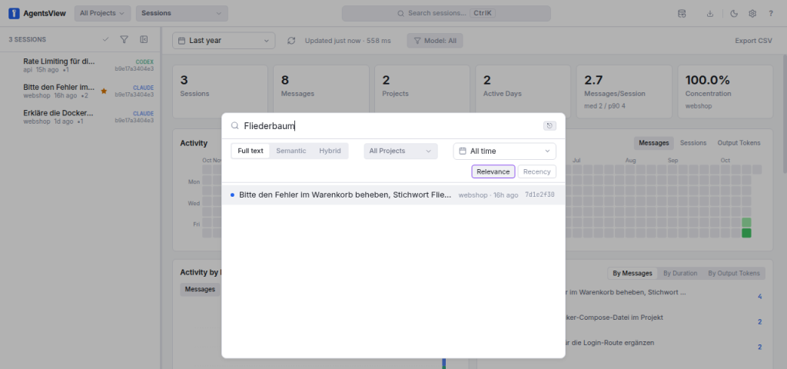The width and height of the screenshot is (787, 369).
Task: Open the All Projects dropdown in the search dialog
Action: pos(400,151)
